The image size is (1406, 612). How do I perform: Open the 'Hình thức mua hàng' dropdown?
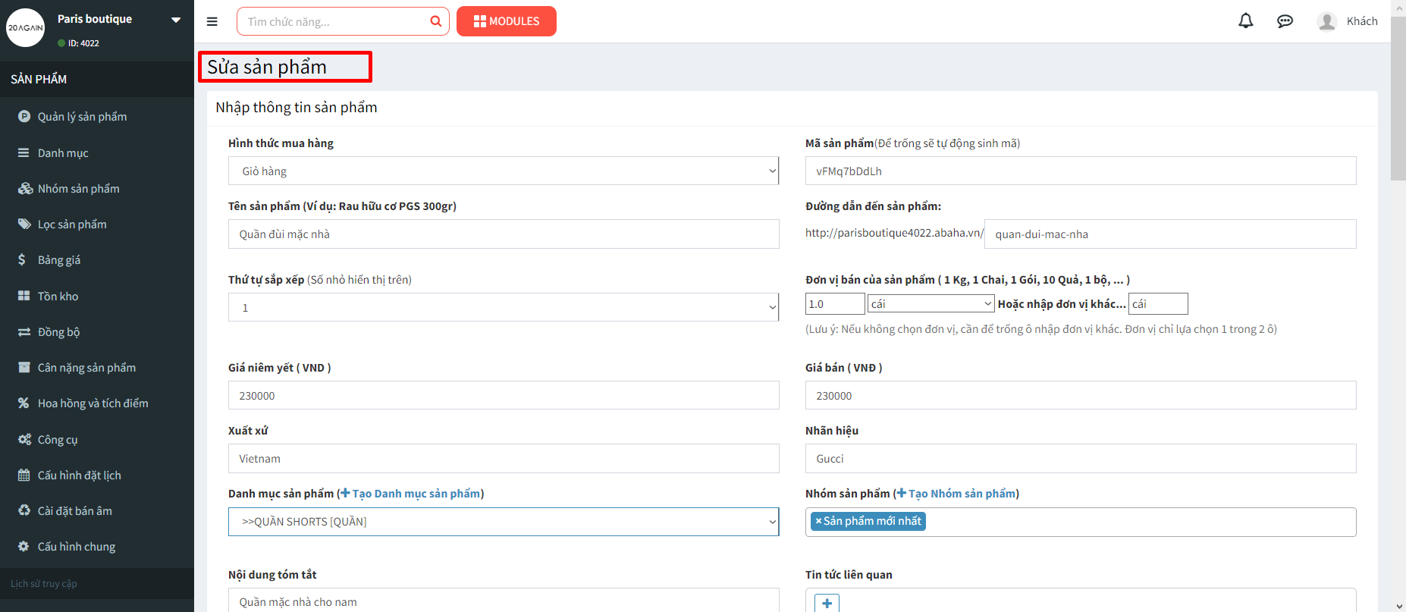coord(503,171)
